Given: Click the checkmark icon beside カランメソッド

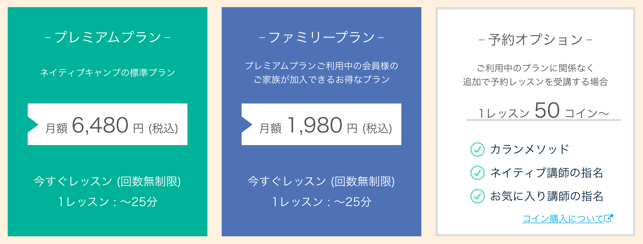Looking at the screenshot, I should pyautogui.click(x=477, y=149).
